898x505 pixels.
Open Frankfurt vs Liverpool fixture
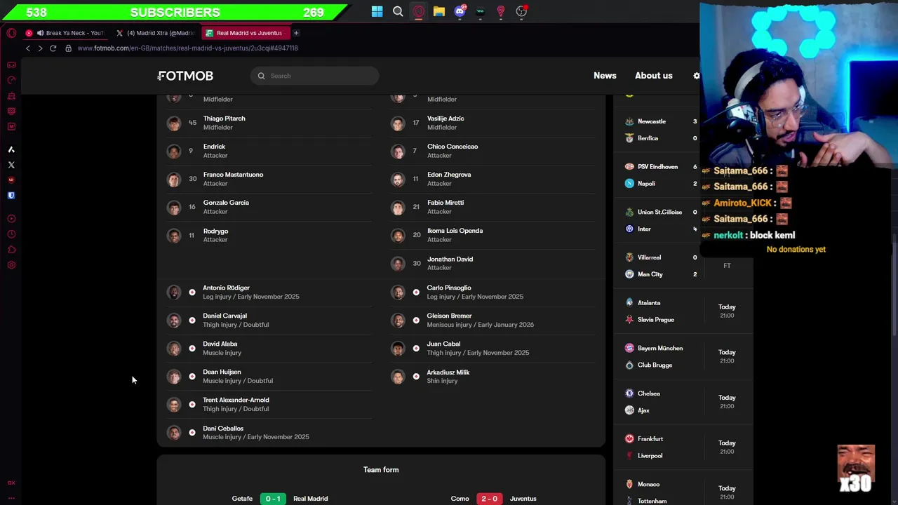coord(683,447)
